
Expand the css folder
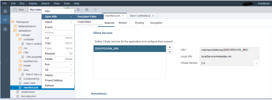(x=20, y=48)
